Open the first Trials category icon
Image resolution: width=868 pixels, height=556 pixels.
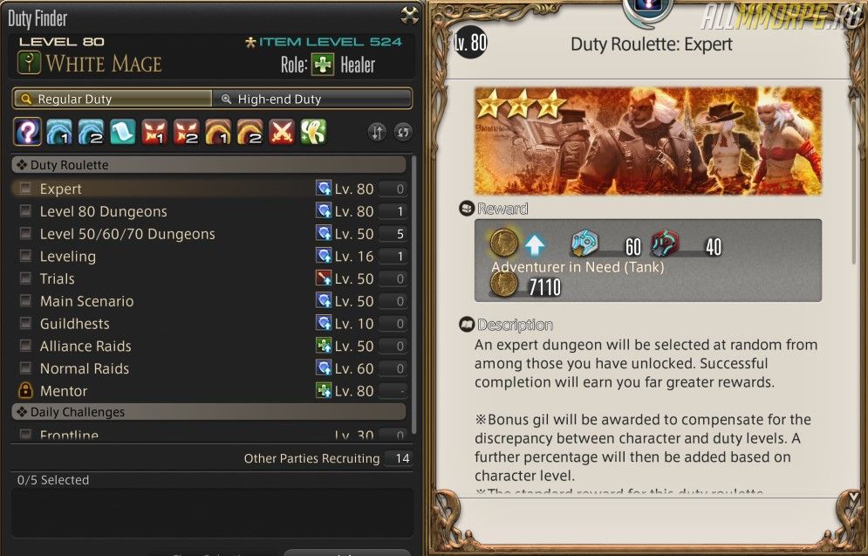pos(154,132)
